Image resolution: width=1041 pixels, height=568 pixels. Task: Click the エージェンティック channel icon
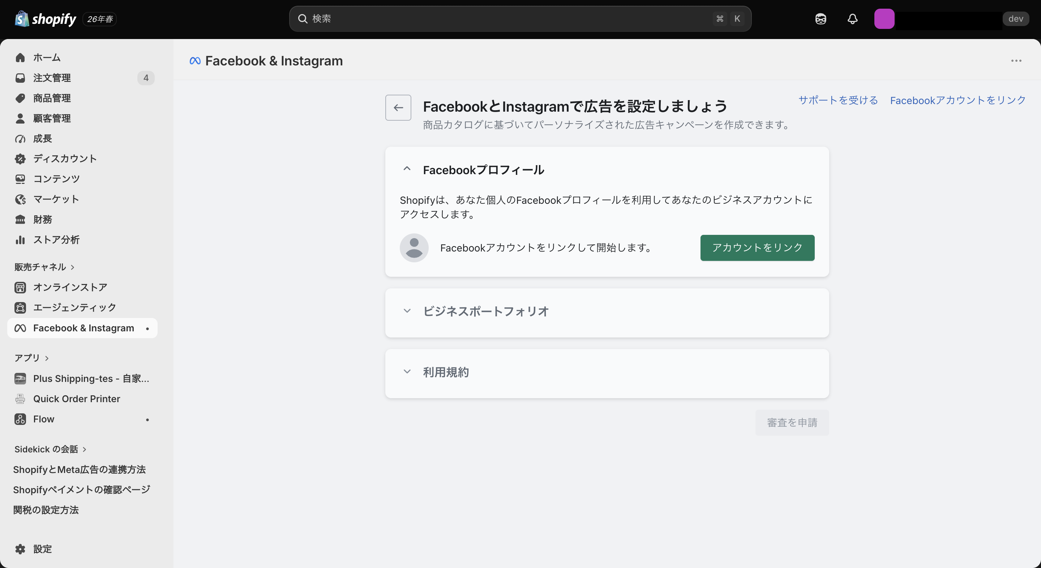(x=20, y=307)
